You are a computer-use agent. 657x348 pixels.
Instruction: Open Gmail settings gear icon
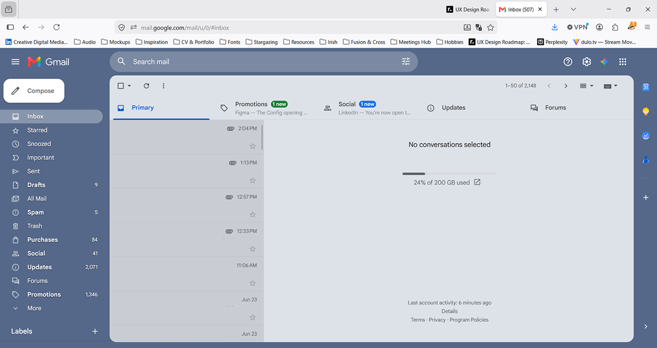[587, 61]
